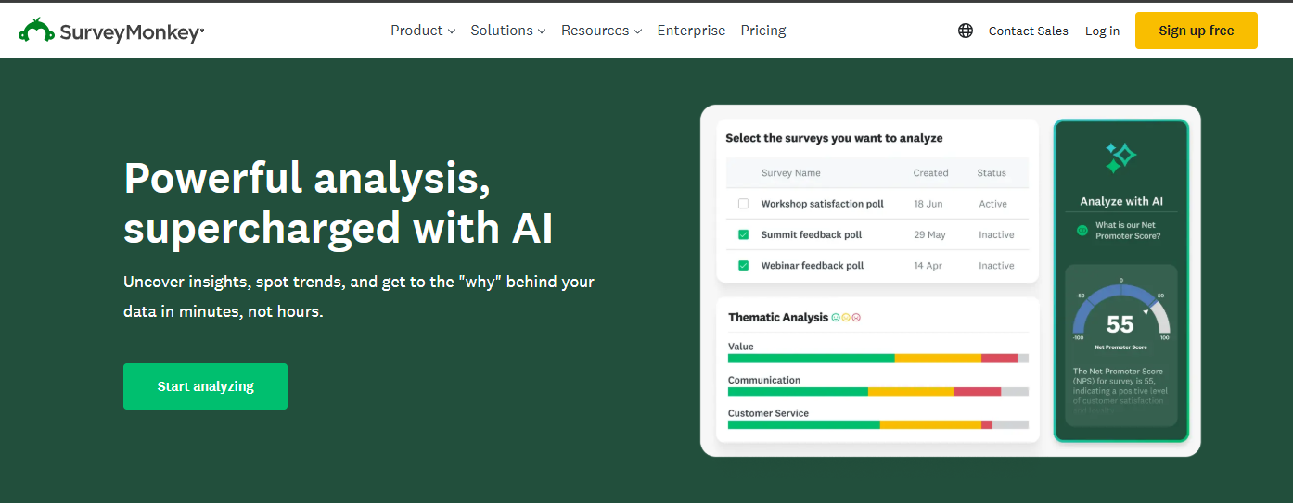
Task: Click the yellow neutral face emoji
Action: (x=846, y=318)
